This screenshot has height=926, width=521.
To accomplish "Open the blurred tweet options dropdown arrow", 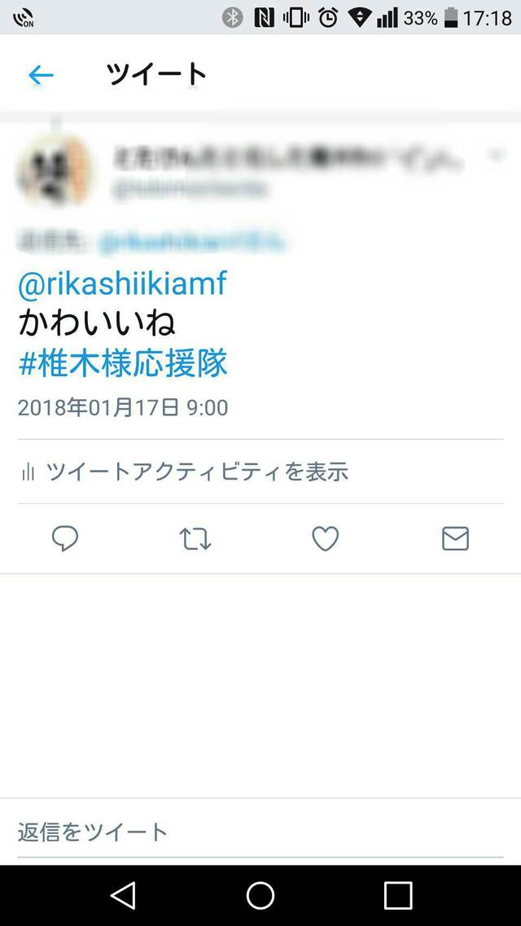I will 497,155.
